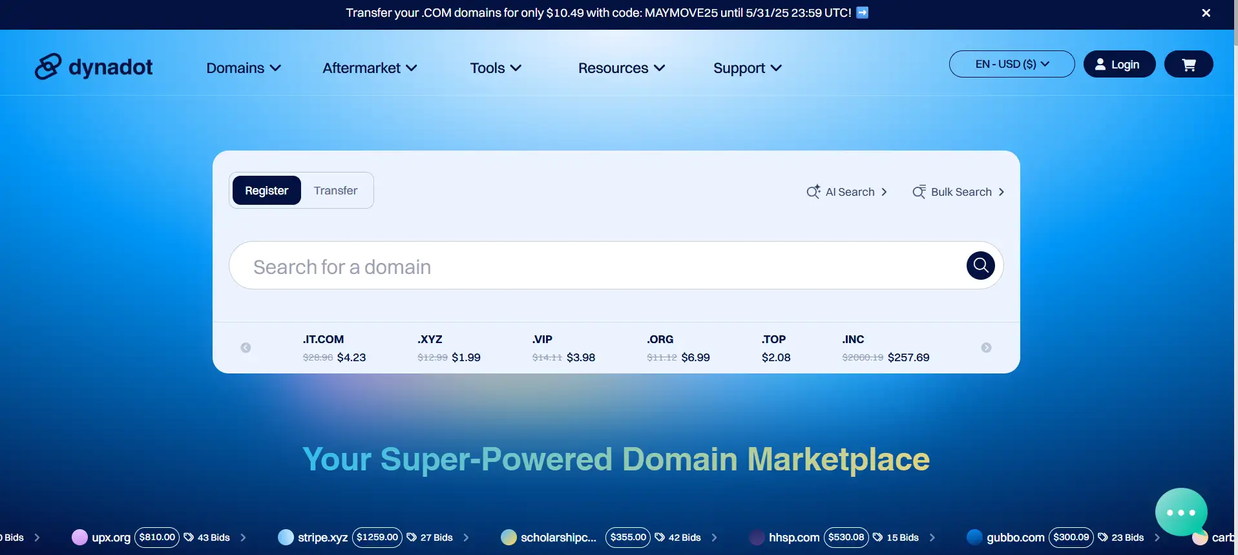The image size is (1238, 555).
Task: Open Bulk Search link
Action: pyautogui.click(x=958, y=192)
